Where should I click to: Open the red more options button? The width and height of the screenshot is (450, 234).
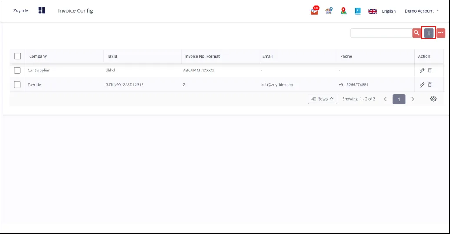click(x=441, y=33)
